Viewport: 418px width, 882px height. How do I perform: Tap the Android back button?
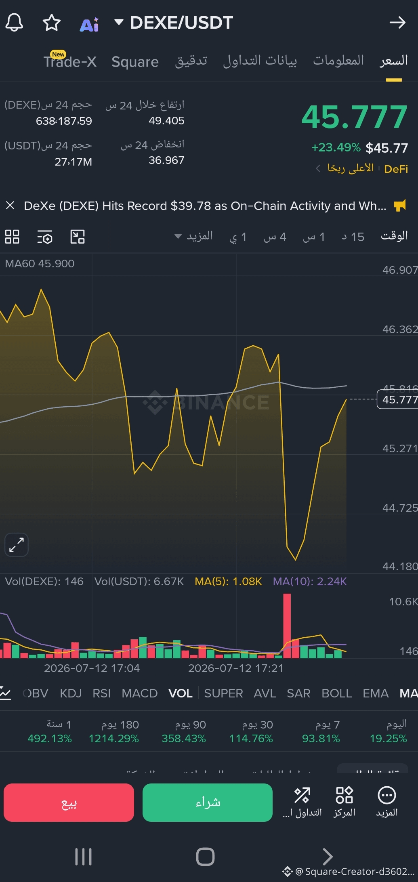tap(328, 857)
